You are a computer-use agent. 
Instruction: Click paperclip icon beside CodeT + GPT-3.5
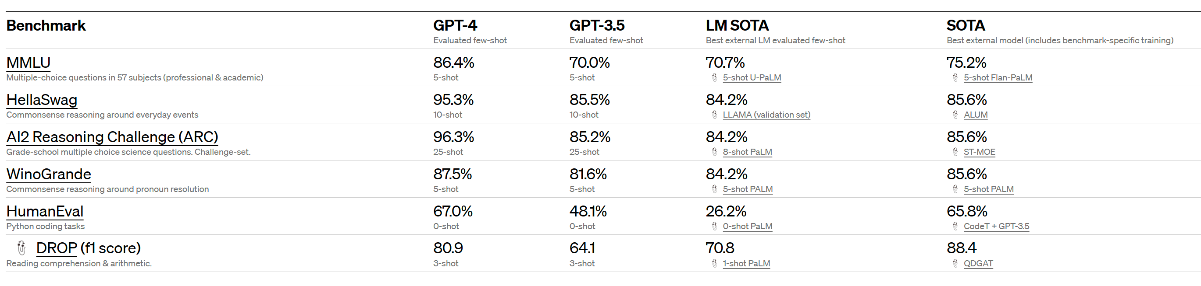click(955, 227)
